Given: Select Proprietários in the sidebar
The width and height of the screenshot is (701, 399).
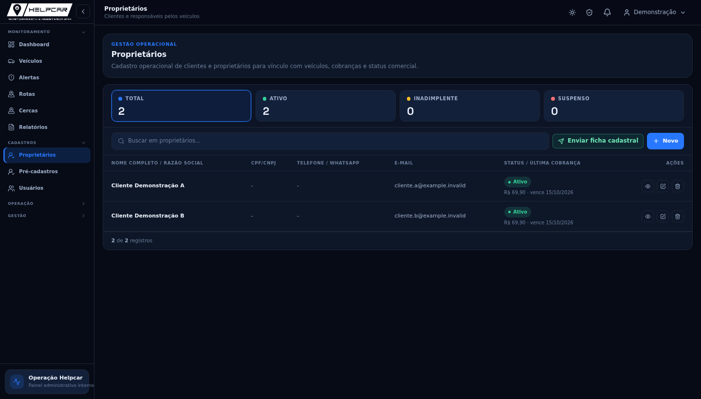Looking at the screenshot, I should tap(47, 155).
